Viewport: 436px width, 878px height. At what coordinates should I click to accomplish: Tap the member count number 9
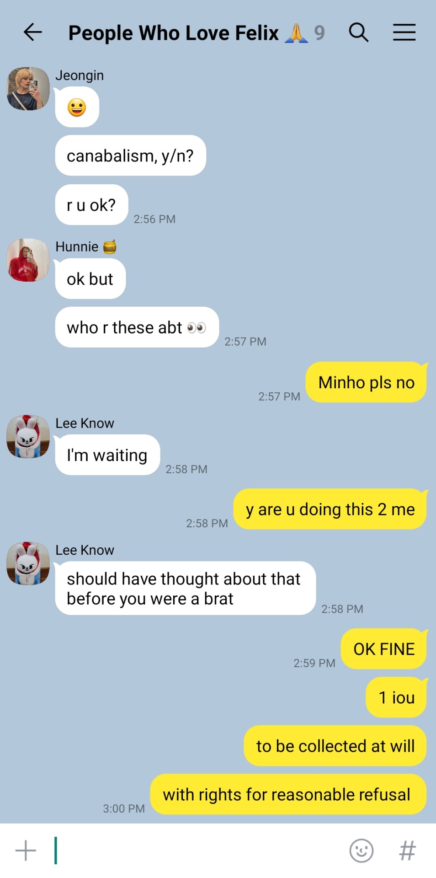[319, 33]
